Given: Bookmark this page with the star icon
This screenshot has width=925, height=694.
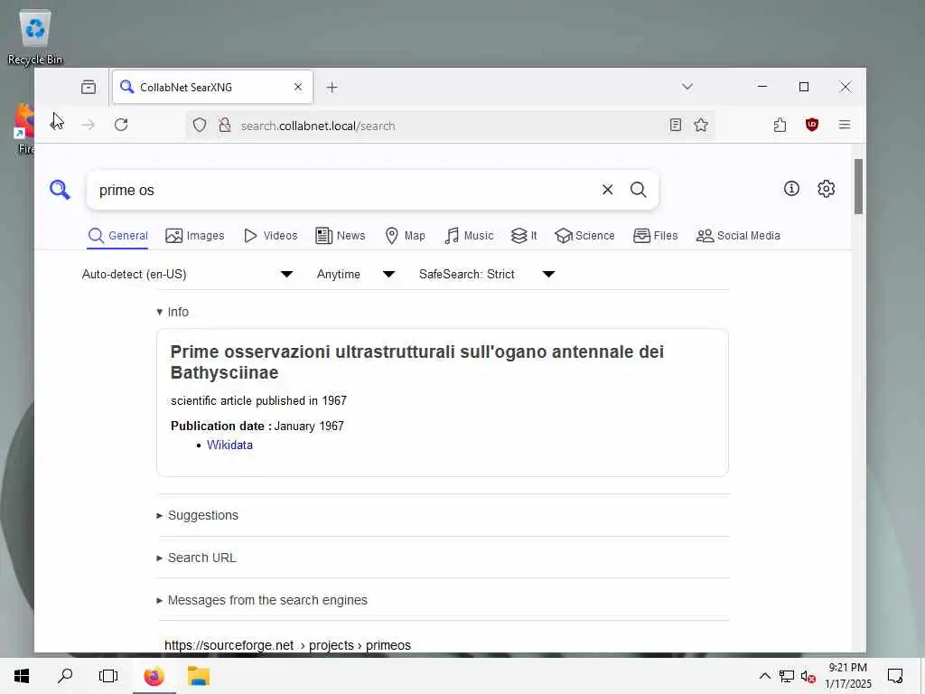Looking at the screenshot, I should click(701, 125).
